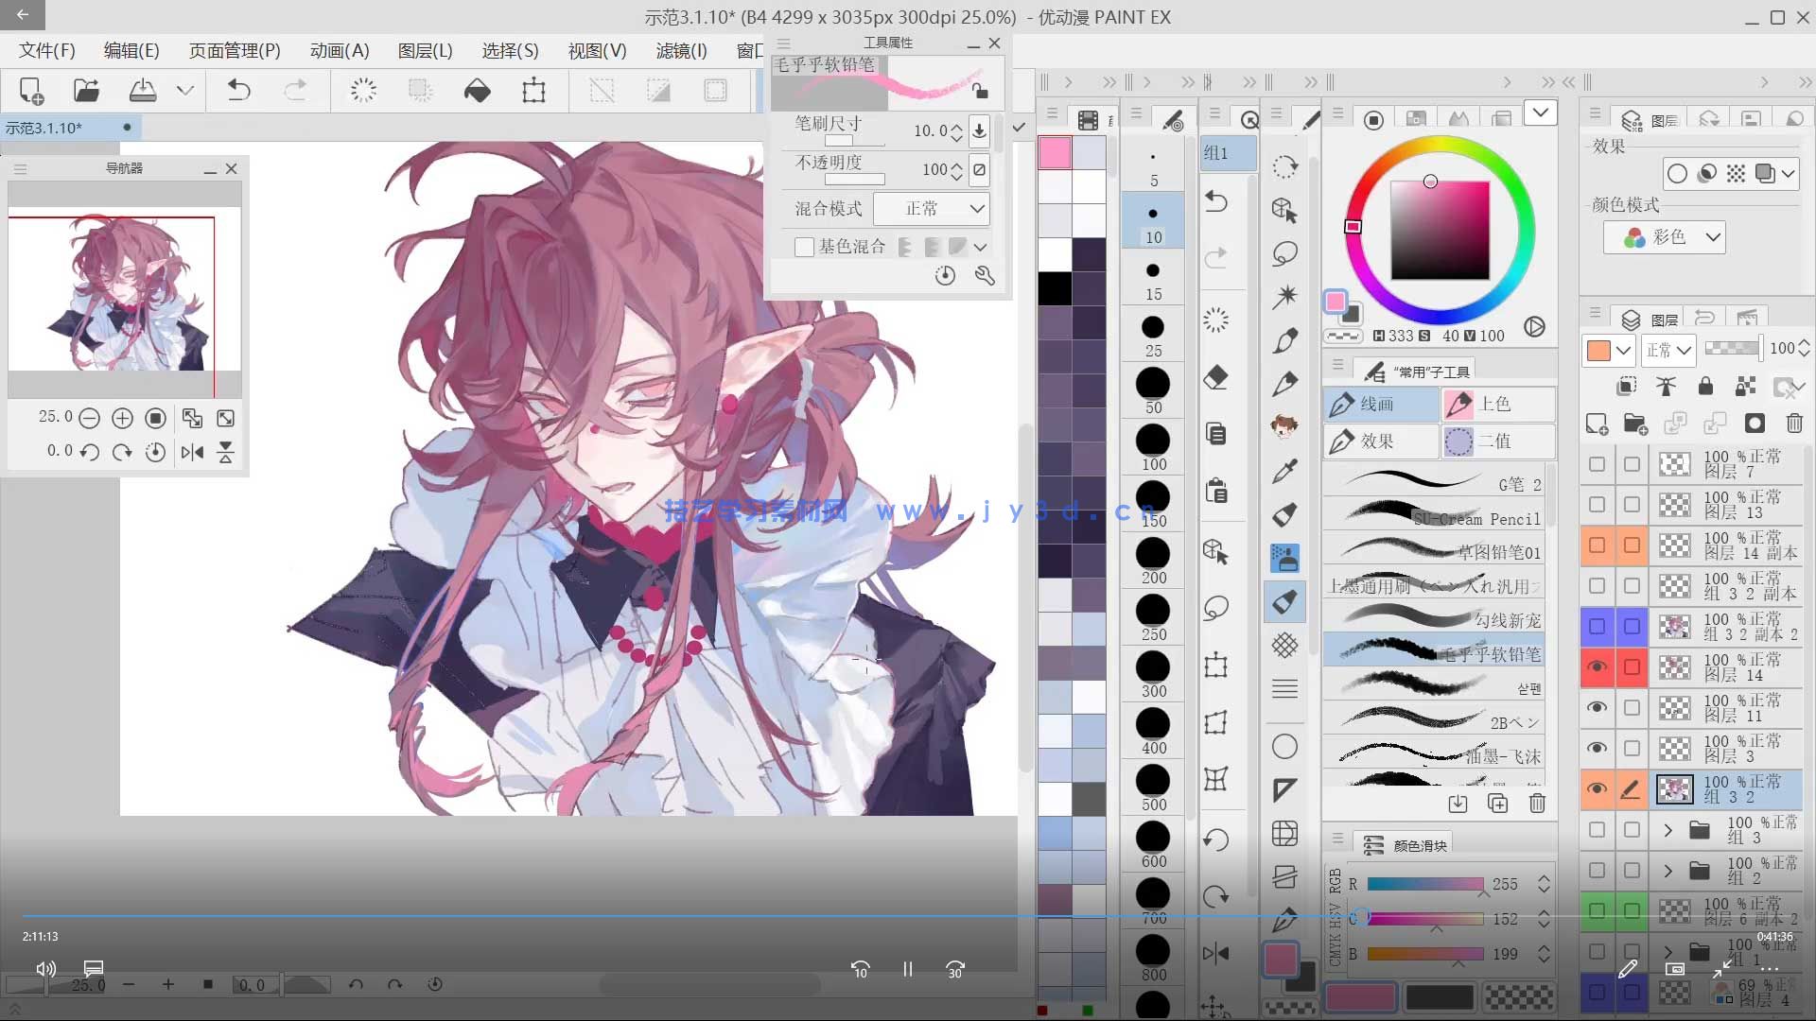Open the 图层(L) menu
Screen dimensions: 1816x1021
(x=425, y=51)
